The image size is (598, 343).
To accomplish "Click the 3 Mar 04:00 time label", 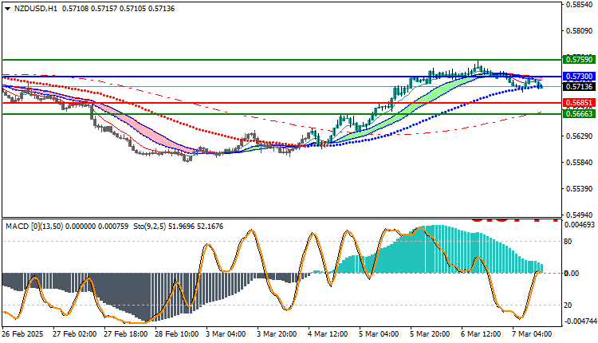I will 226,334.
